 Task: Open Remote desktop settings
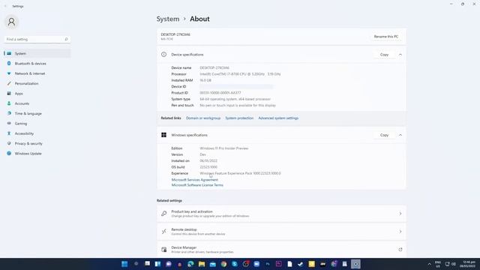[x=281, y=232]
